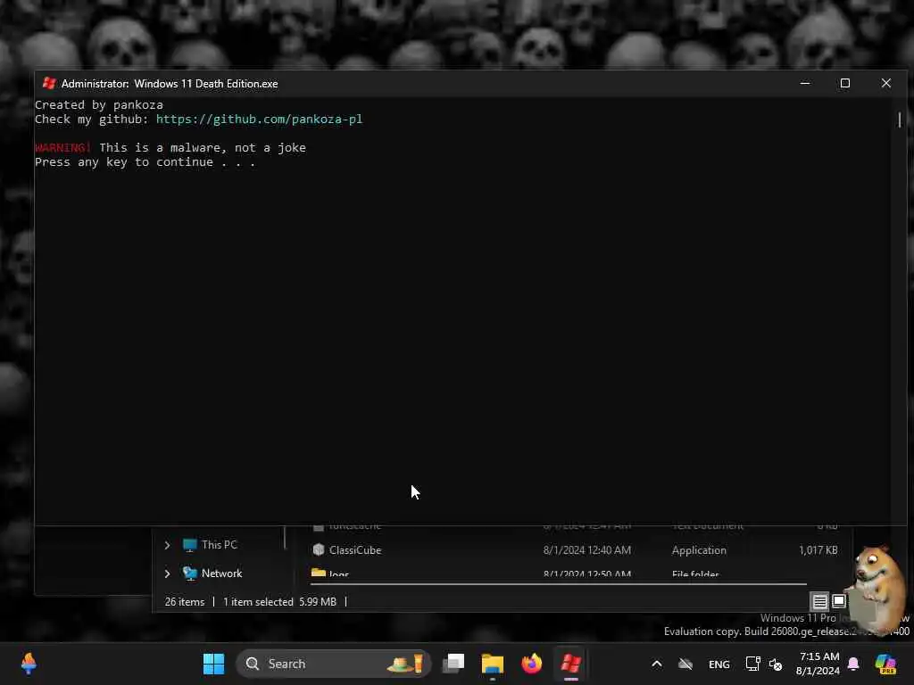Click the hamster character on desktop

click(x=877, y=589)
